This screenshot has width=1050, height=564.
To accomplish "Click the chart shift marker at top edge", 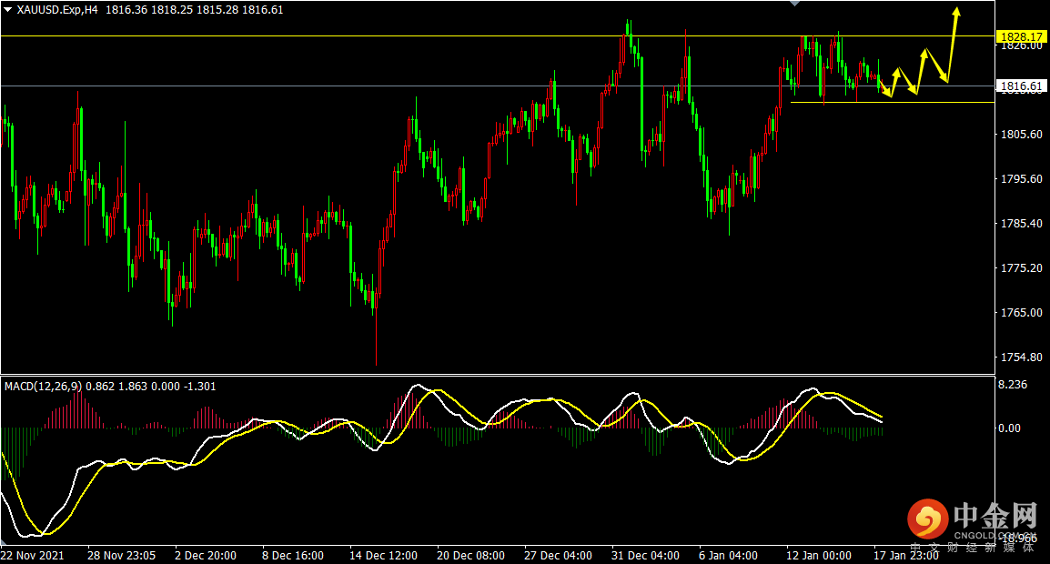I will (x=795, y=4).
